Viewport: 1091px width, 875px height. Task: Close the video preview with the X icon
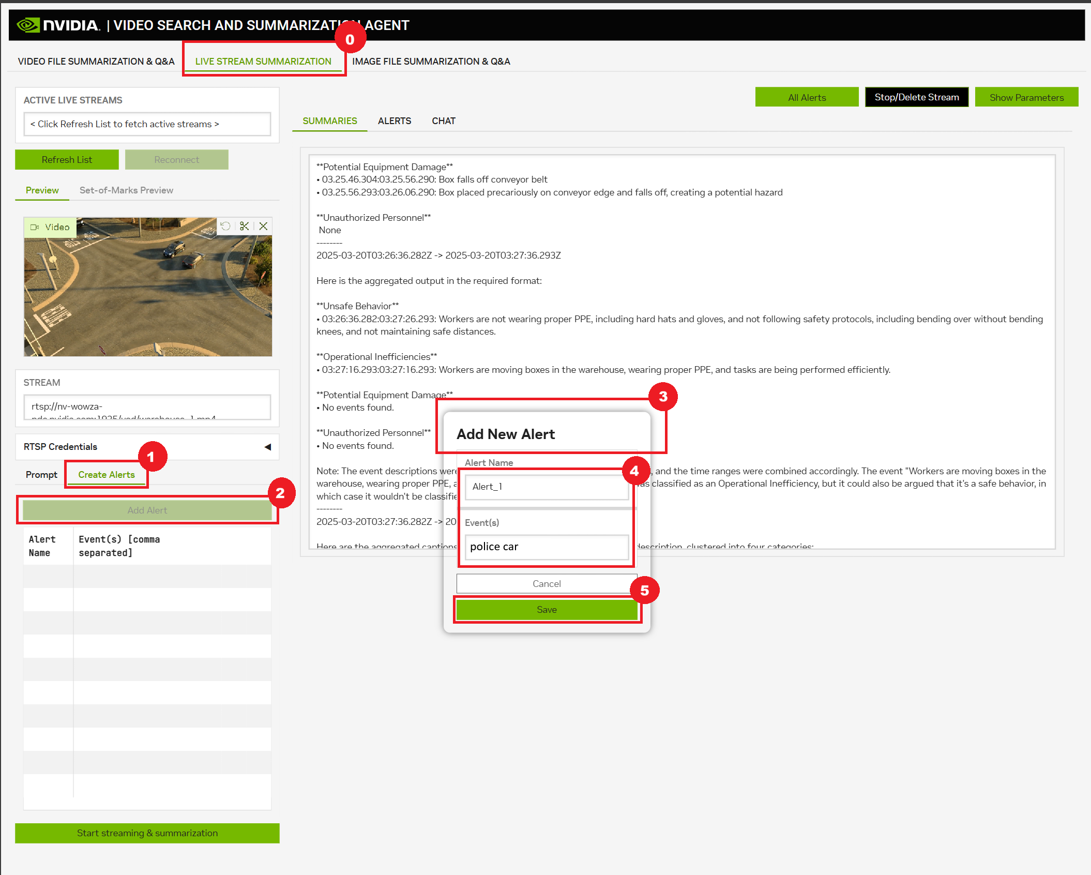click(264, 226)
